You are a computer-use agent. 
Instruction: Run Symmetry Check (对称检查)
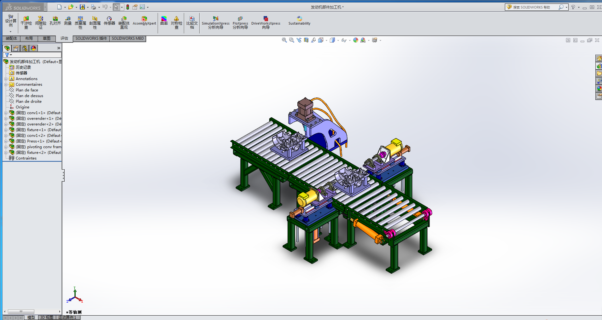pyautogui.click(x=177, y=23)
